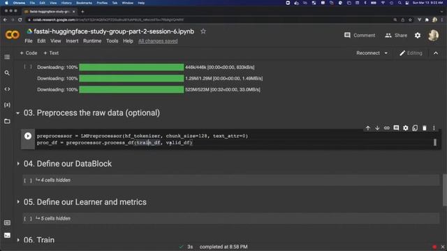Open the Reconnect dropdown arrow
The height and width of the screenshot is (251, 447).
tap(386, 53)
